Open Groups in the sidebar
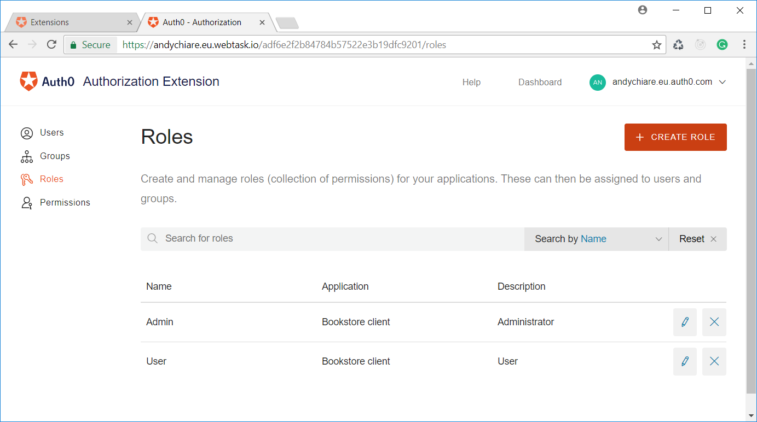Viewport: 757px width, 422px height. click(x=55, y=156)
